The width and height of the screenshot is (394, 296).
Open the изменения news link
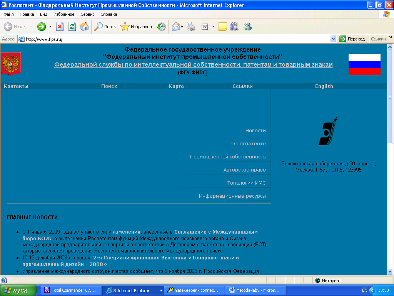click(x=126, y=232)
